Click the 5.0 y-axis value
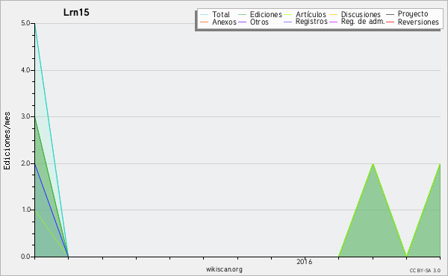The image size is (448, 276). tap(25, 23)
